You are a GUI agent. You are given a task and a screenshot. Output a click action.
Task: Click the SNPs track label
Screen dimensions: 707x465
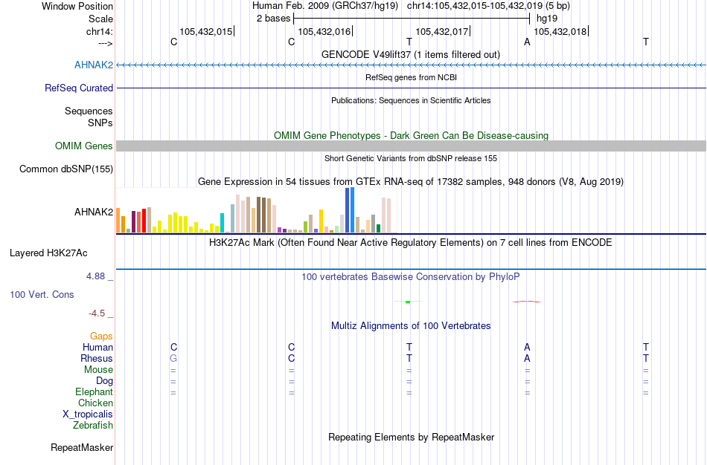point(100,123)
